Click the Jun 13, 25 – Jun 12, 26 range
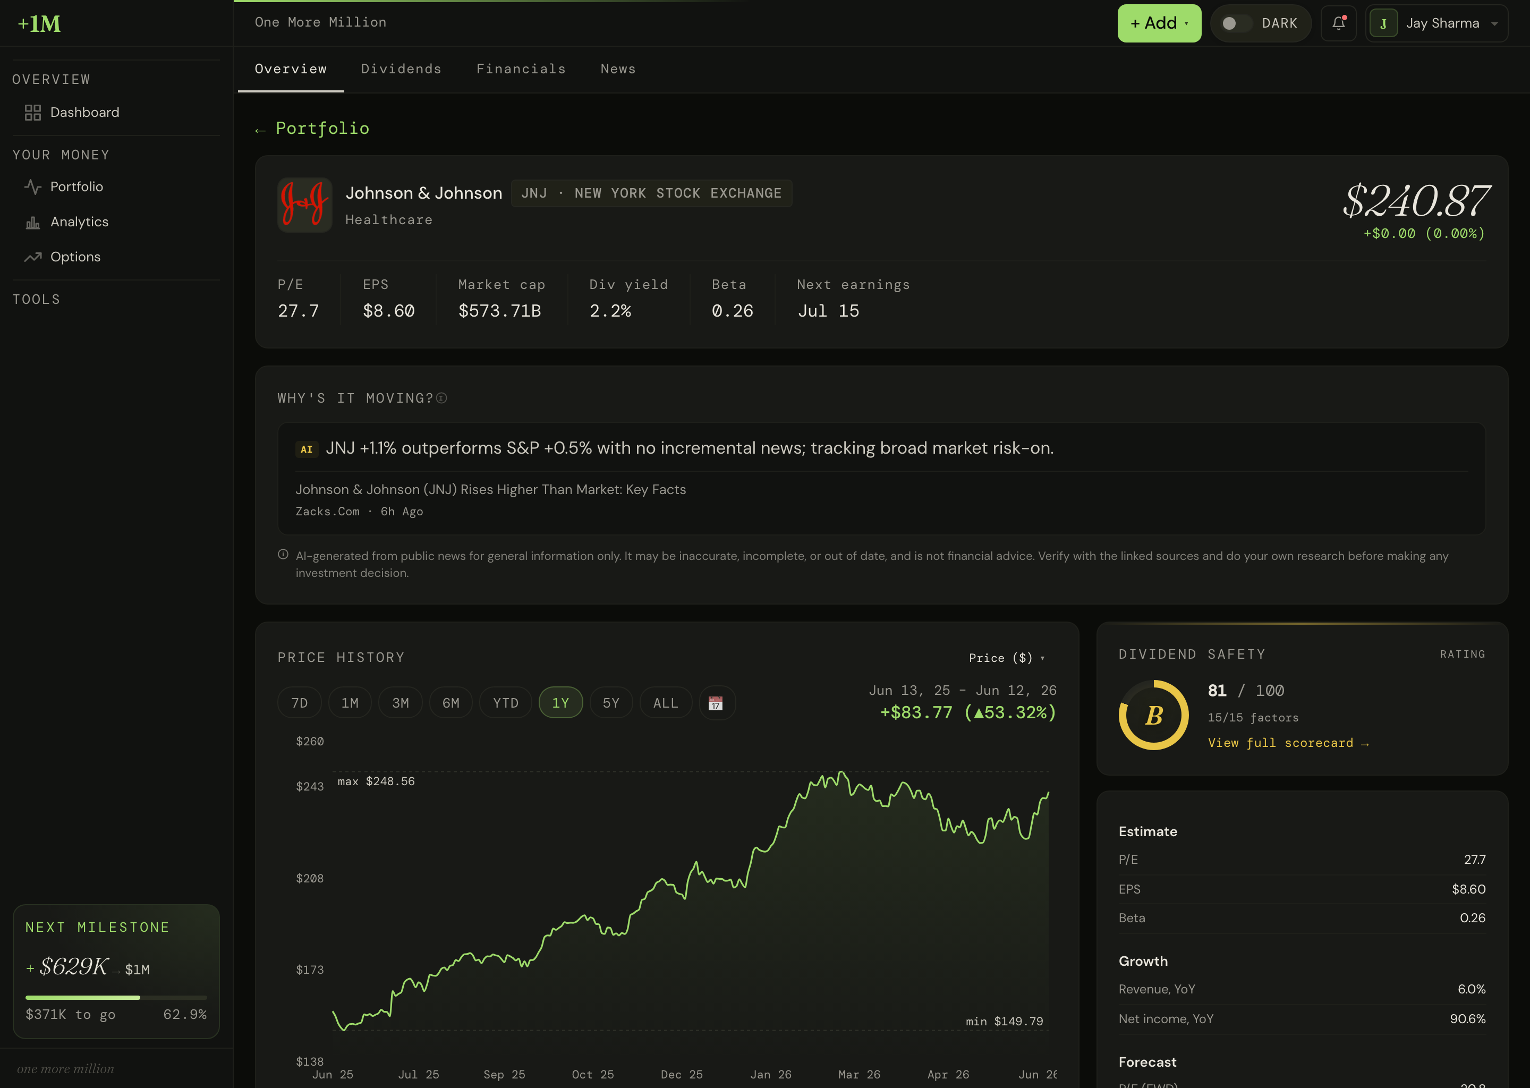1530x1088 pixels. click(x=963, y=690)
